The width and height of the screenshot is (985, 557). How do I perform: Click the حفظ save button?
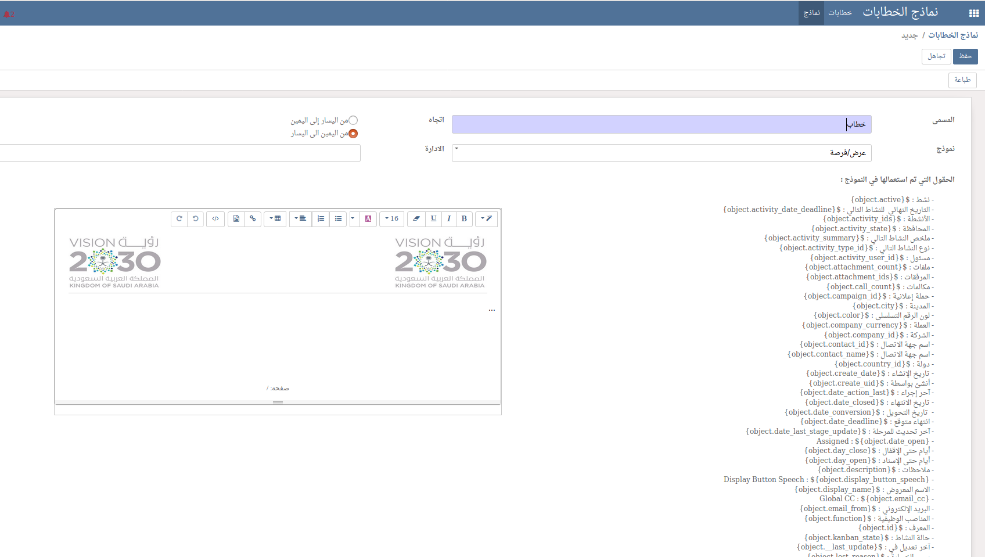tap(965, 56)
